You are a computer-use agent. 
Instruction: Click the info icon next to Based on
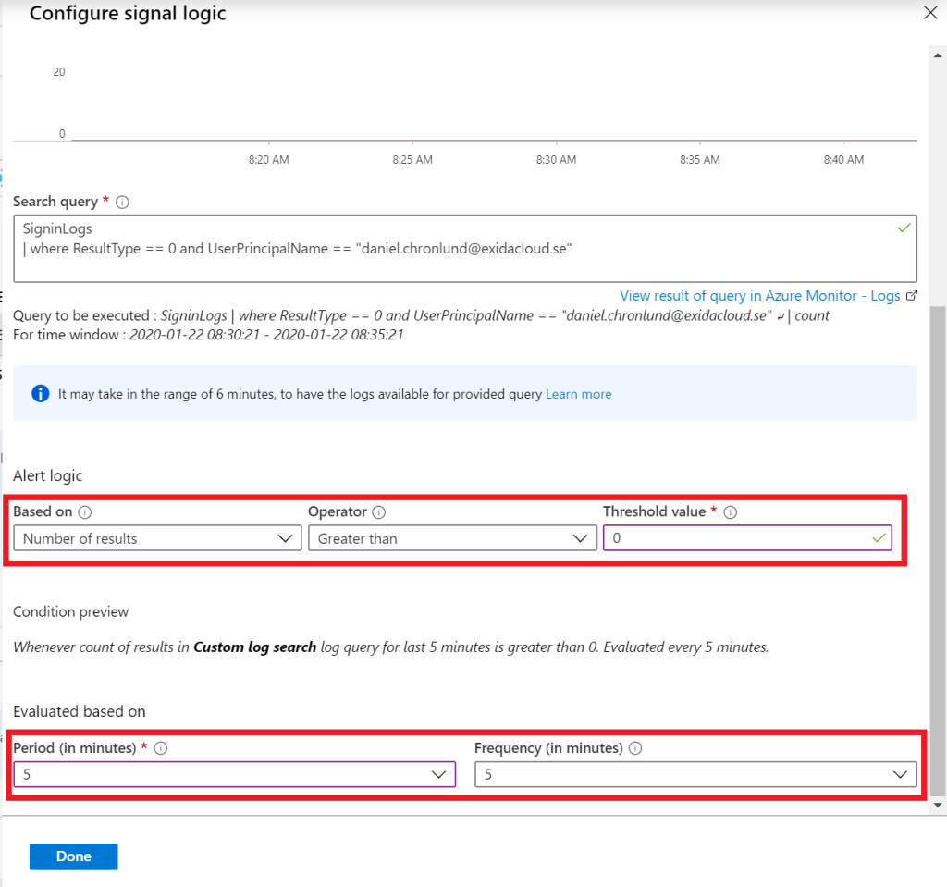point(85,511)
